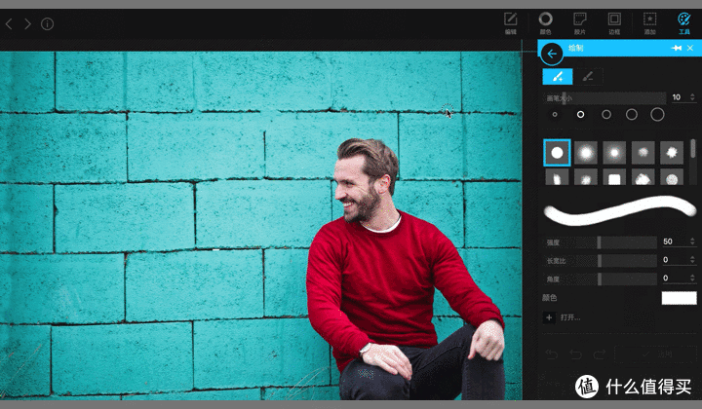
Task: Open the 添加 add tab
Action: (x=649, y=23)
